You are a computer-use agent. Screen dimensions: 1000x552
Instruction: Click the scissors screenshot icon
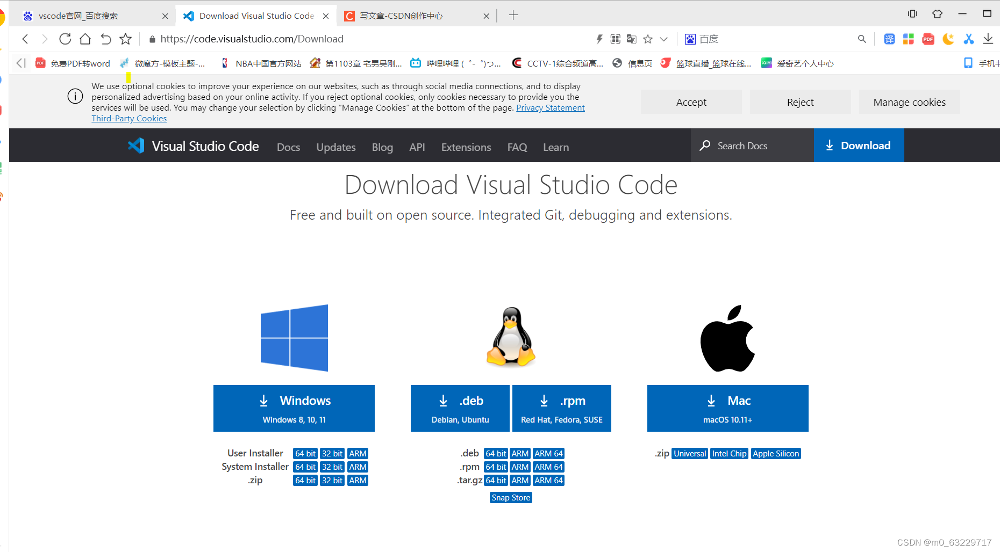968,39
